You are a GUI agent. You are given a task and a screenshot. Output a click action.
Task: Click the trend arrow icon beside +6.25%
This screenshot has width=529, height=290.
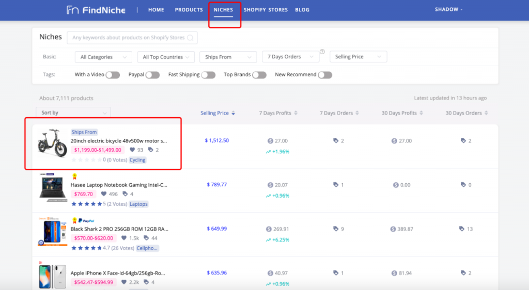pos(268,240)
